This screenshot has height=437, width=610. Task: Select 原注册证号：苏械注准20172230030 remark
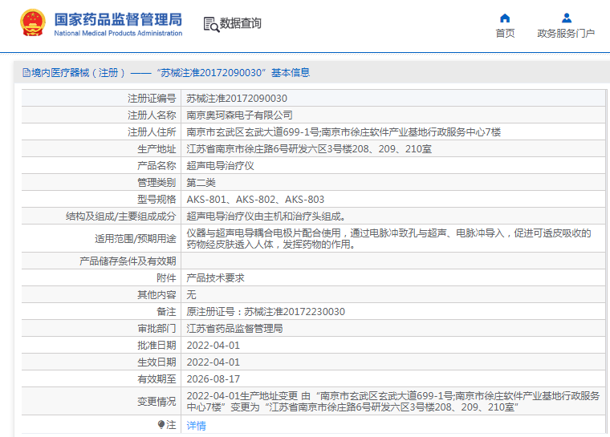click(x=266, y=312)
